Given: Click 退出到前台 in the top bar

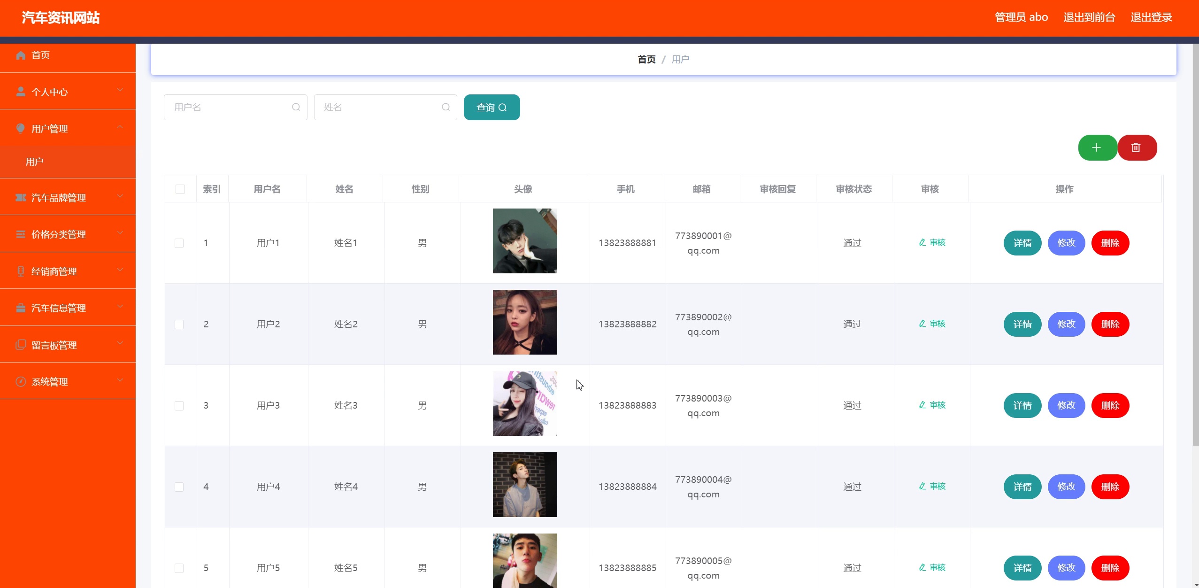Looking at the screenshot, I should coord(1089,17).
